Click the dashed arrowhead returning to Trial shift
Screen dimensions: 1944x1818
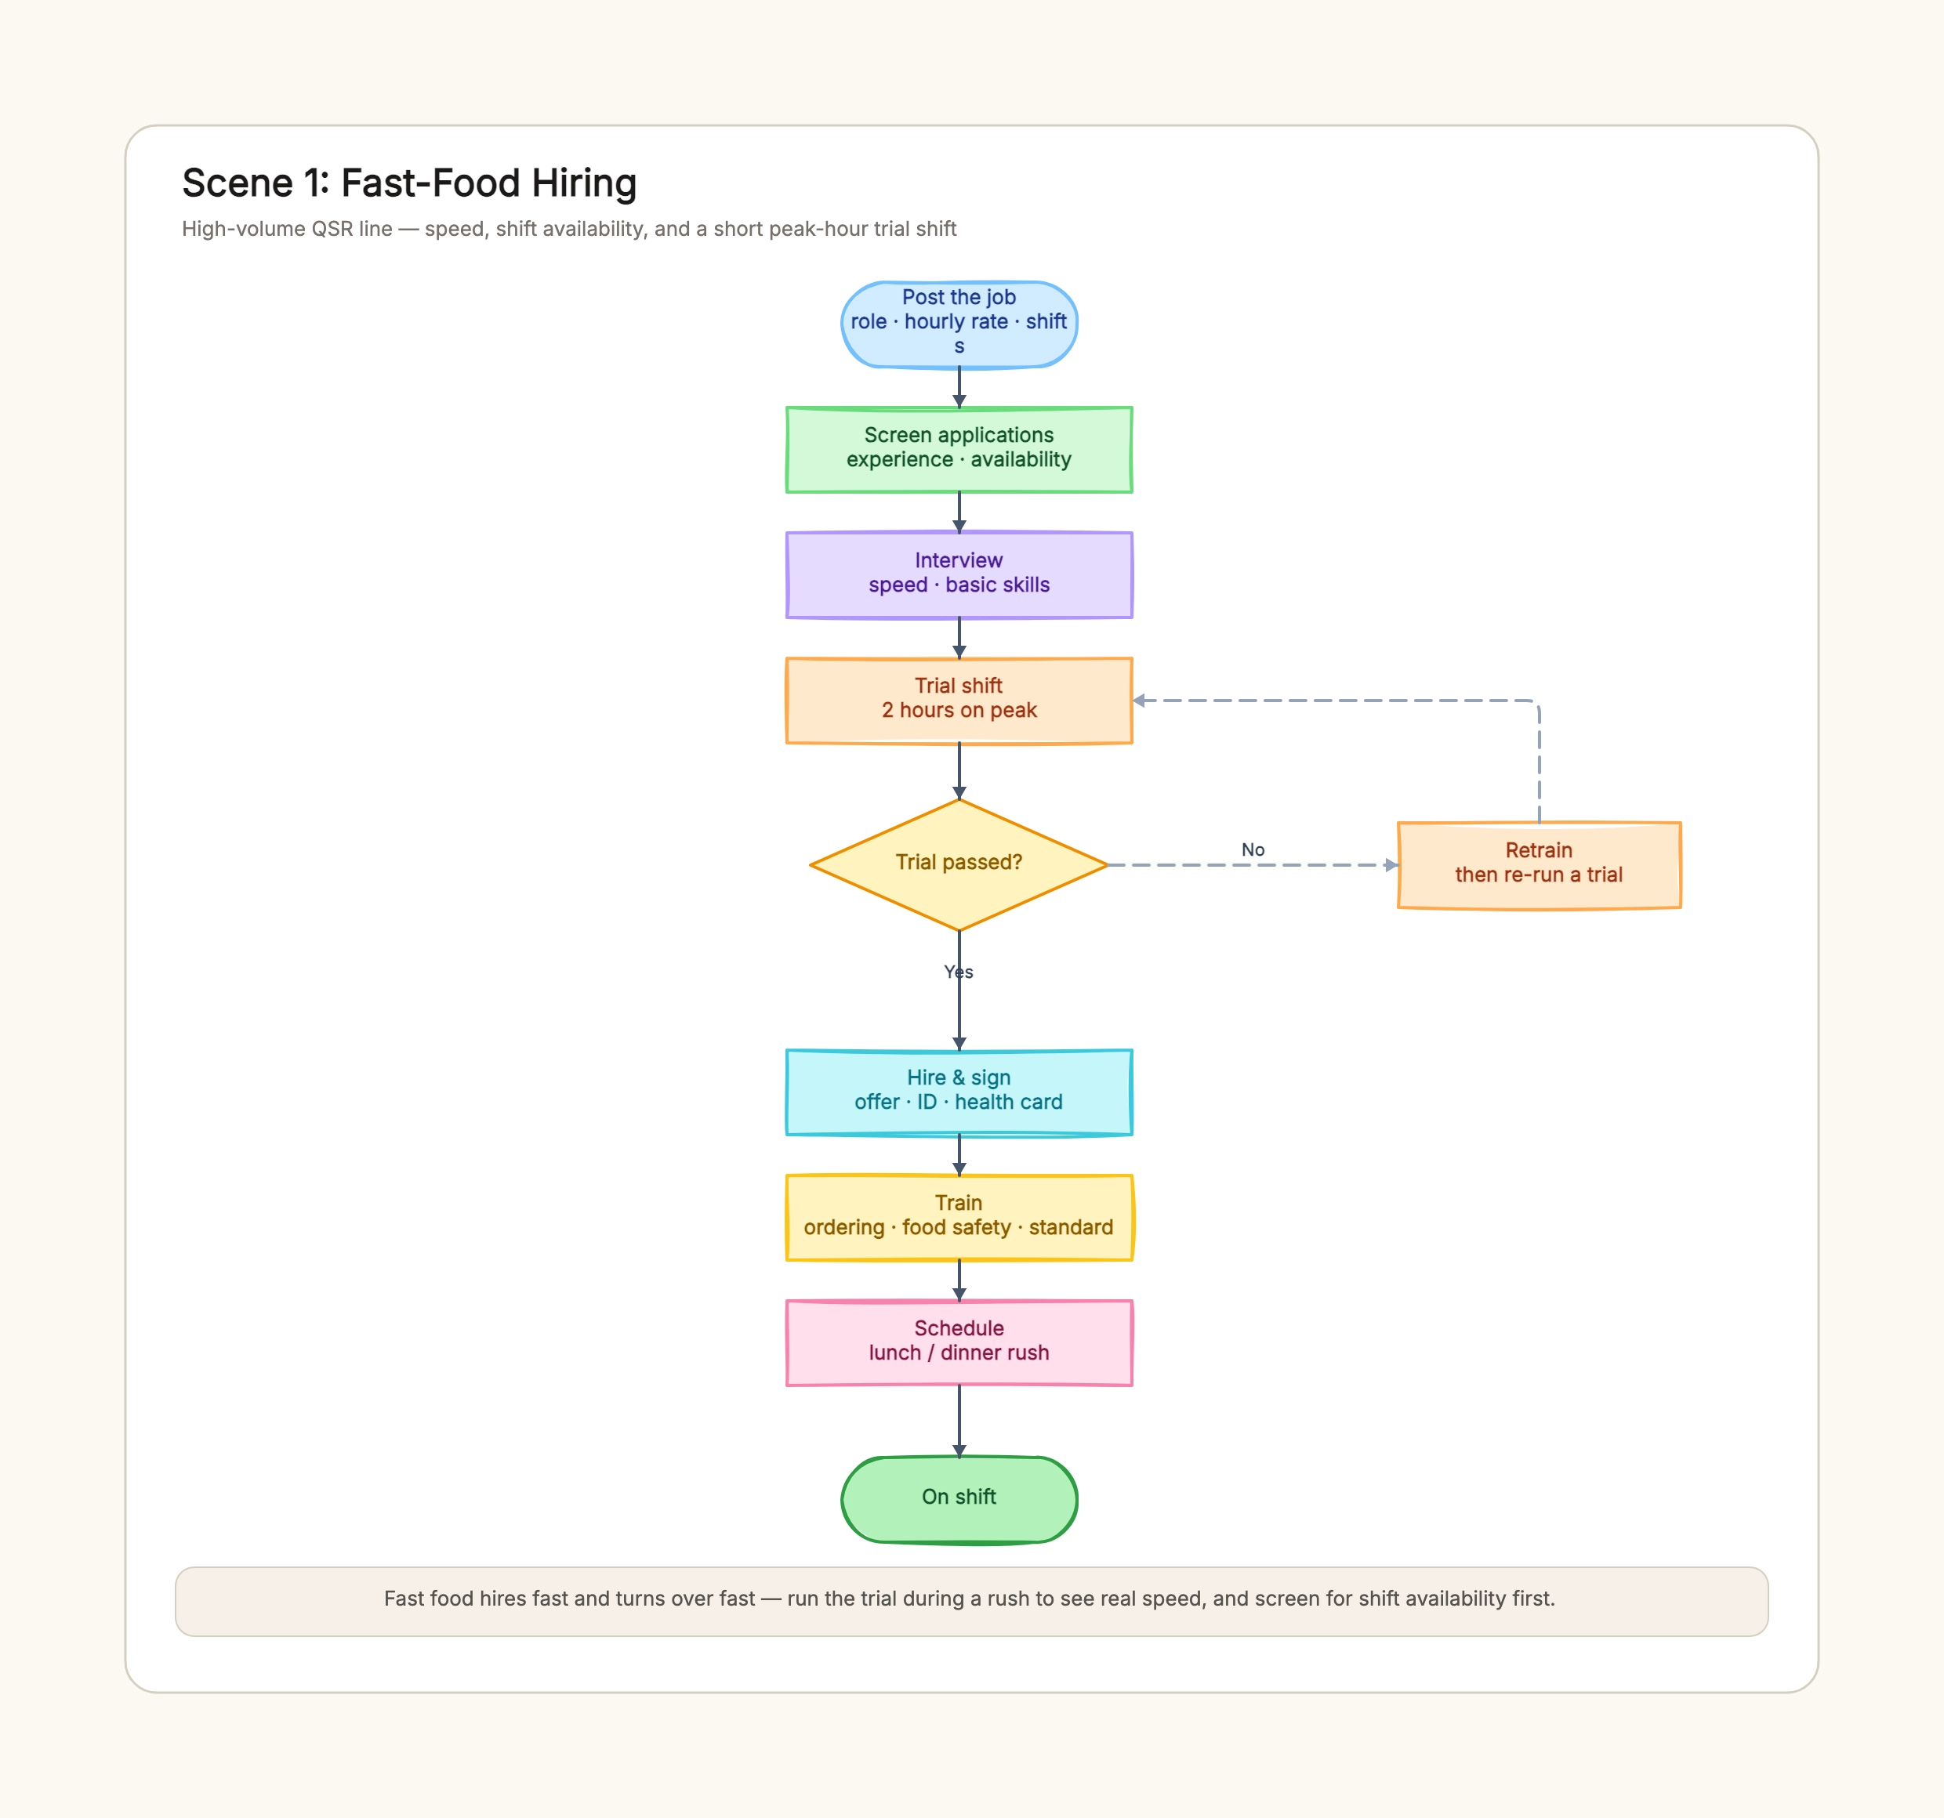pyautogui.click(x=1141, y=700)
